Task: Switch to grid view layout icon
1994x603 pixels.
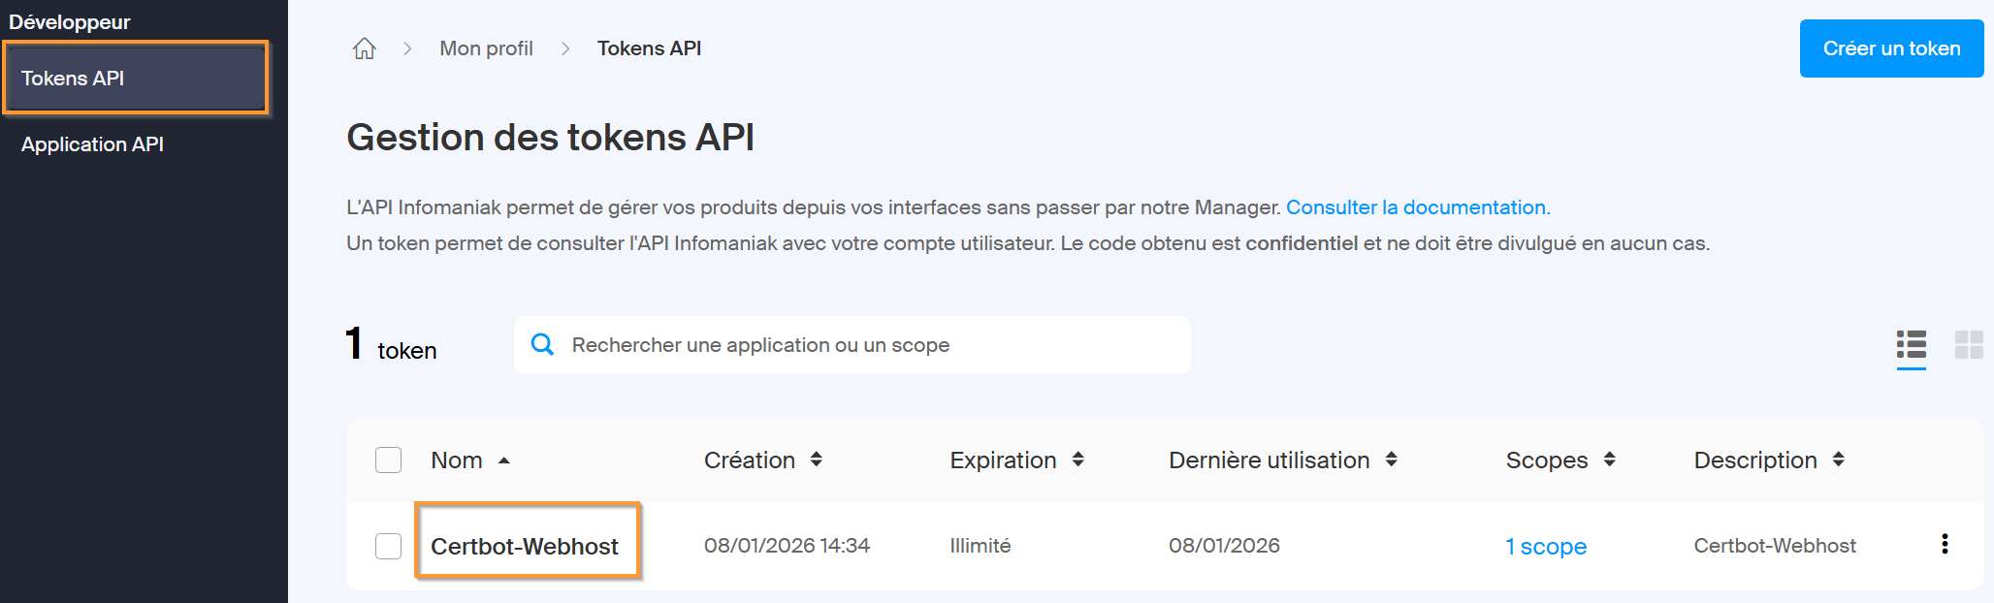Action: [1969, 345]
